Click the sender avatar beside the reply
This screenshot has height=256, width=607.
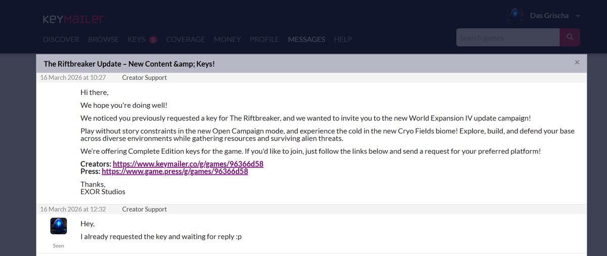coord(59,226)
